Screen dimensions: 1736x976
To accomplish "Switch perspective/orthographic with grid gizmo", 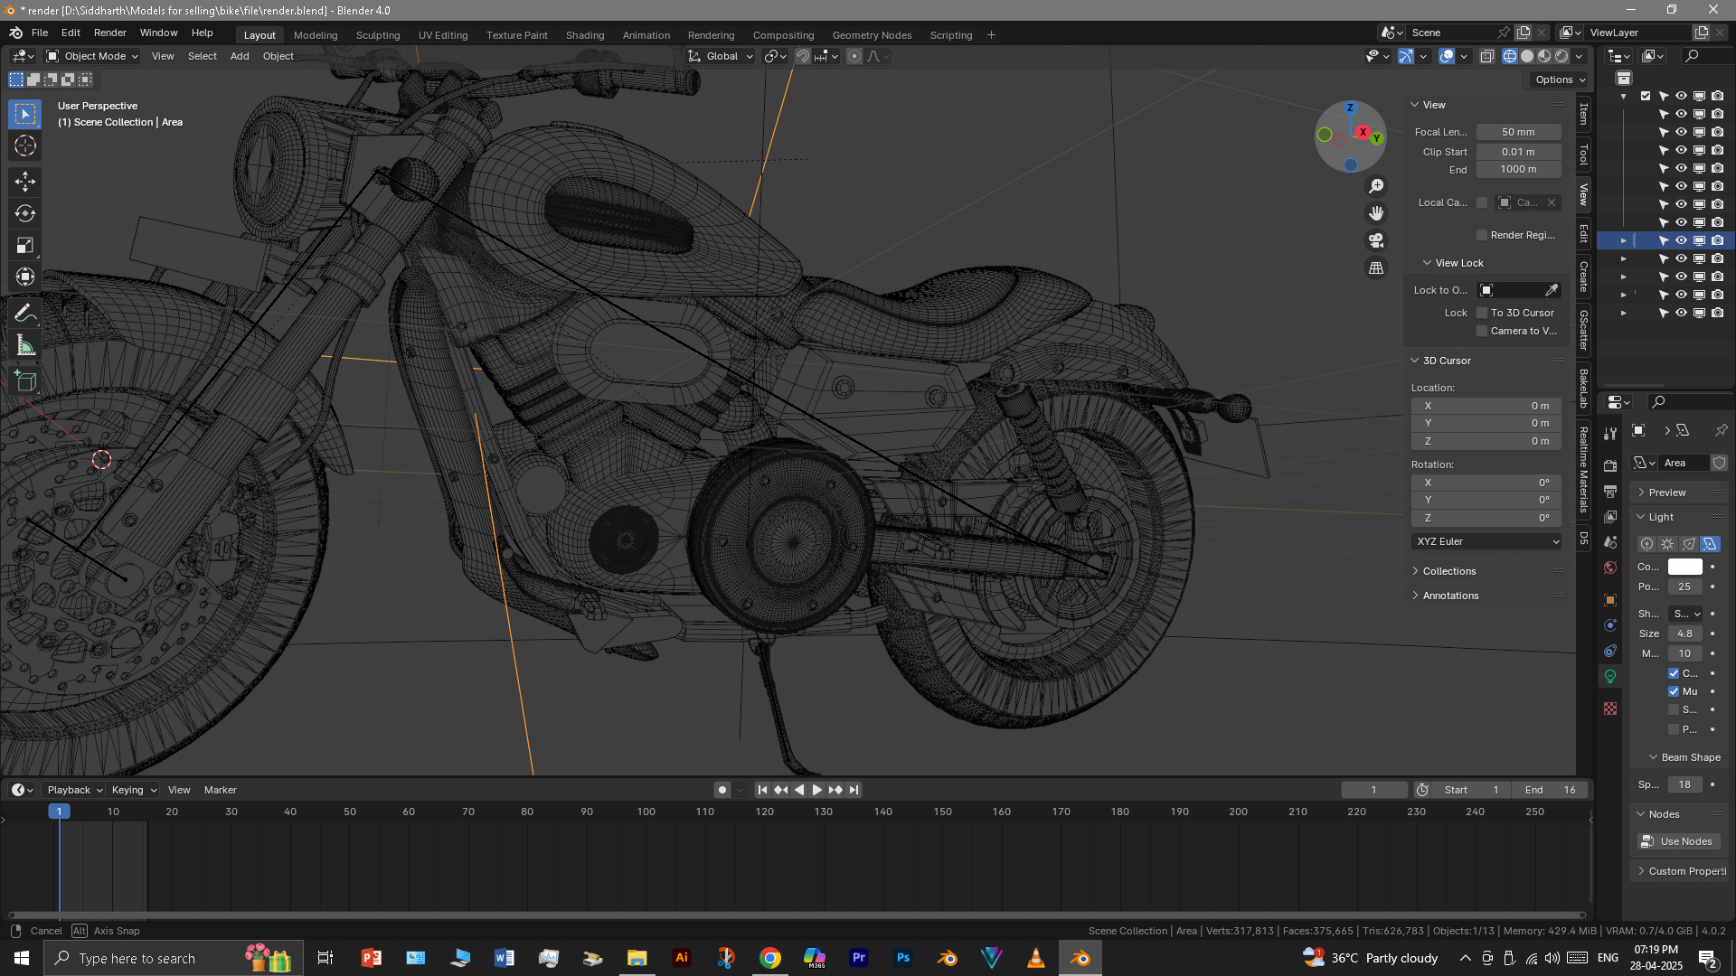I will 1376,268.
